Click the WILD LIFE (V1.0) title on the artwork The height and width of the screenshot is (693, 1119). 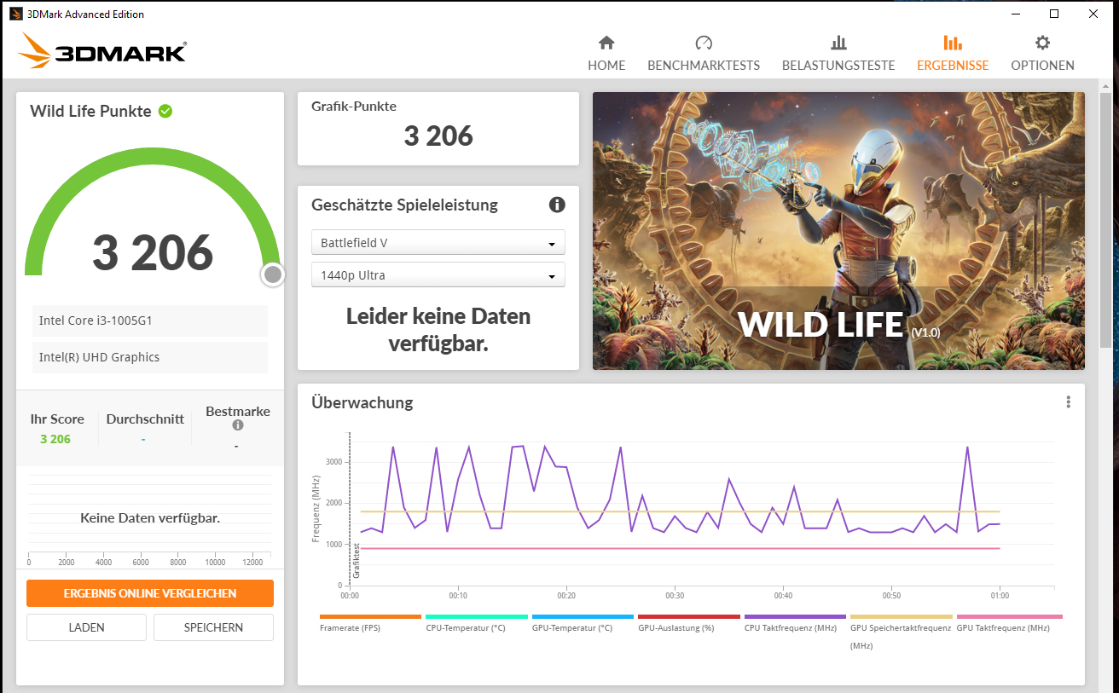pyautogui.click(x=838, y=325)
